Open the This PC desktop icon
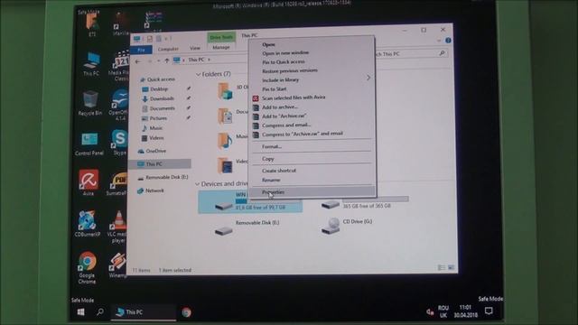 click(x=91, y=64)
